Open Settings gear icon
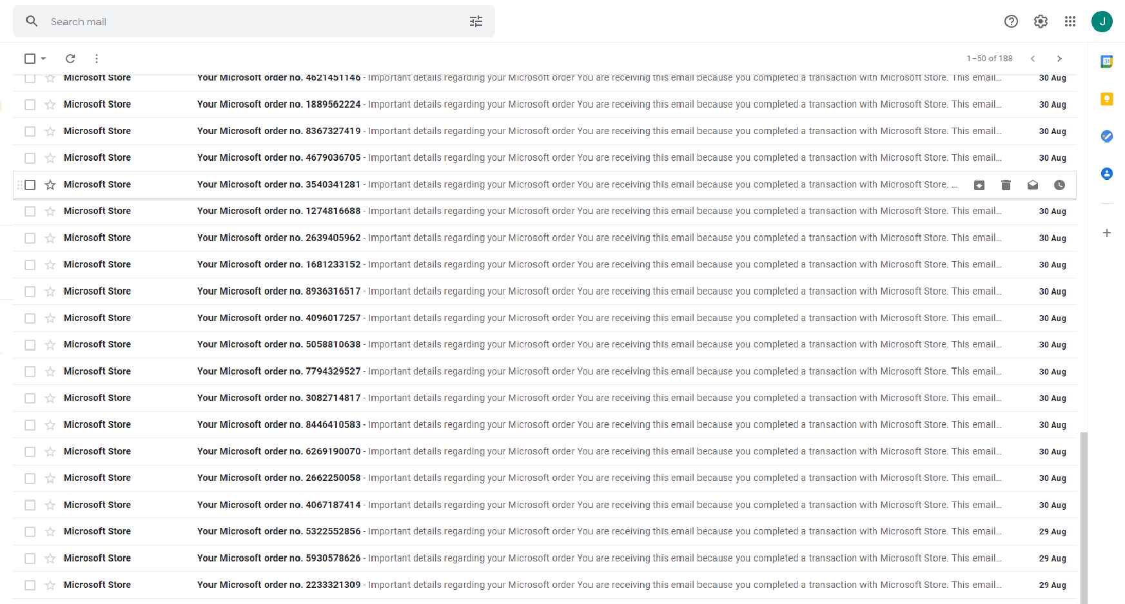 tap(1041, 21)
